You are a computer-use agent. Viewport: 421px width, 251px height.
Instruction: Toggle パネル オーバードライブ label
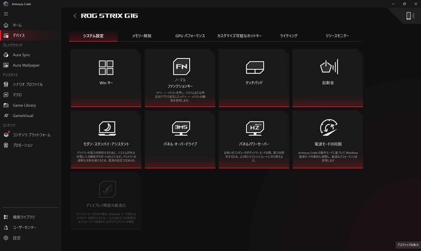(180, 144)
